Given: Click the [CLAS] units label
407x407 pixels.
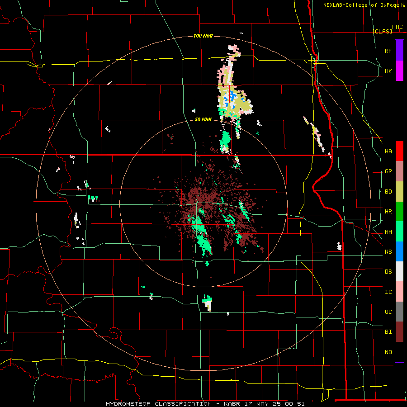Looking at the screenshot, I should [382, 31].
